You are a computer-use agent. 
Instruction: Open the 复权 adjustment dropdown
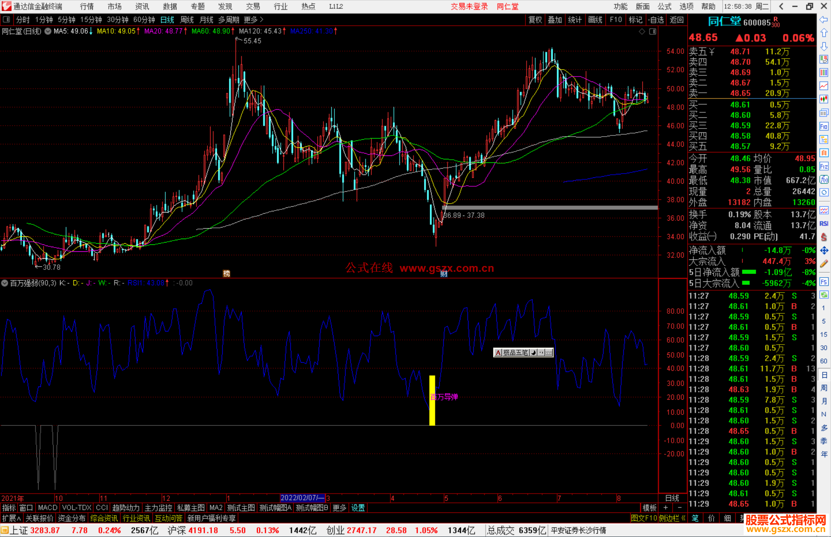[535, 20]
